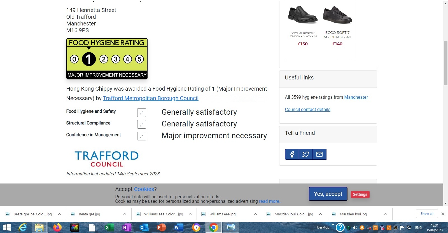Screen dimensions: 448x233
Task: Open the colorful puzzle-piece app in taskbar
Action: pyautogui.click(x=75, y=227)
